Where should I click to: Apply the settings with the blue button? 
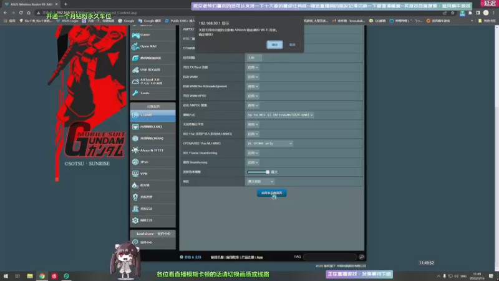pyautogui.click(x=271, y=193)
